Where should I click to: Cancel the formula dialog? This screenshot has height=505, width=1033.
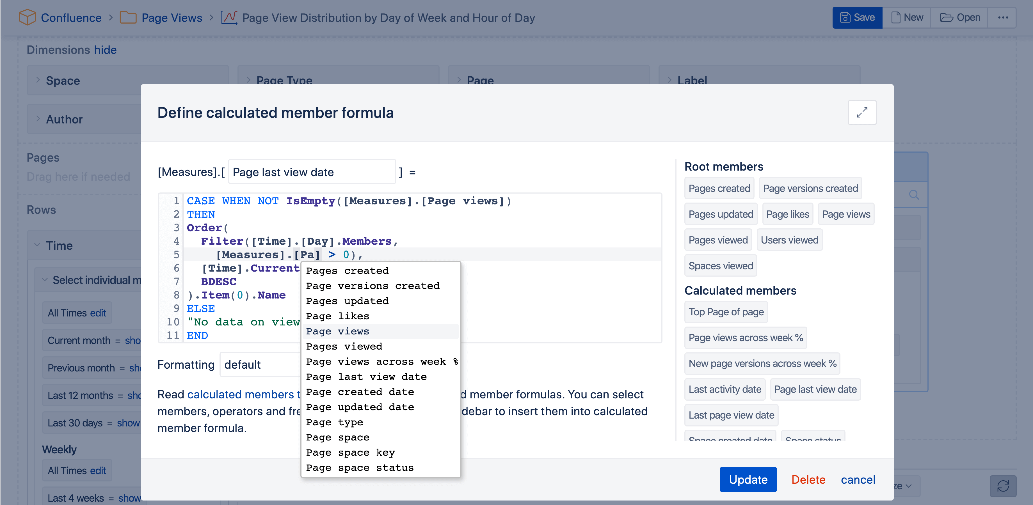pos(858,479)
